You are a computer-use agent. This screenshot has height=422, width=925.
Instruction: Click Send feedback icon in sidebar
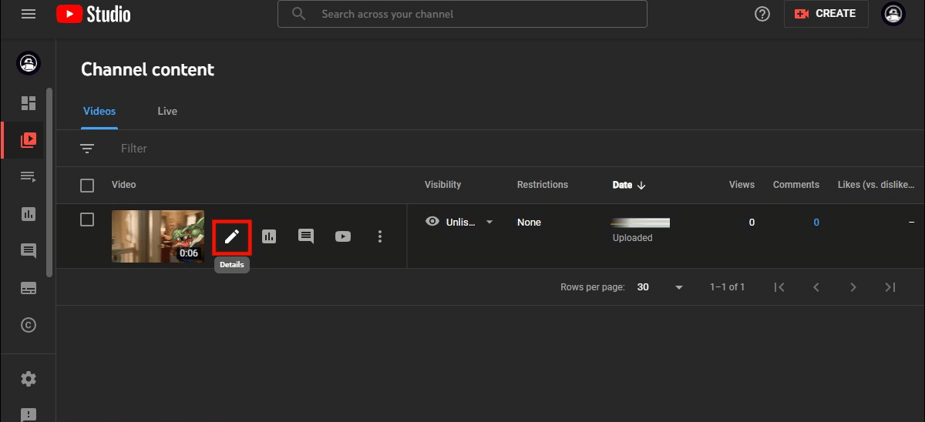tap(29, 415)
